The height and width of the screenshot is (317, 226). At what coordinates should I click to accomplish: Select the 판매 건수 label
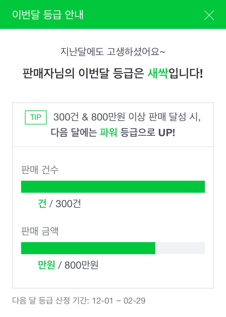click(40, 170)
